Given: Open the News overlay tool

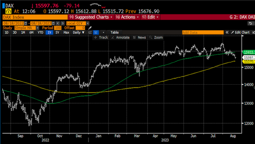Looking at the screenshot, I should click(139, 38).
